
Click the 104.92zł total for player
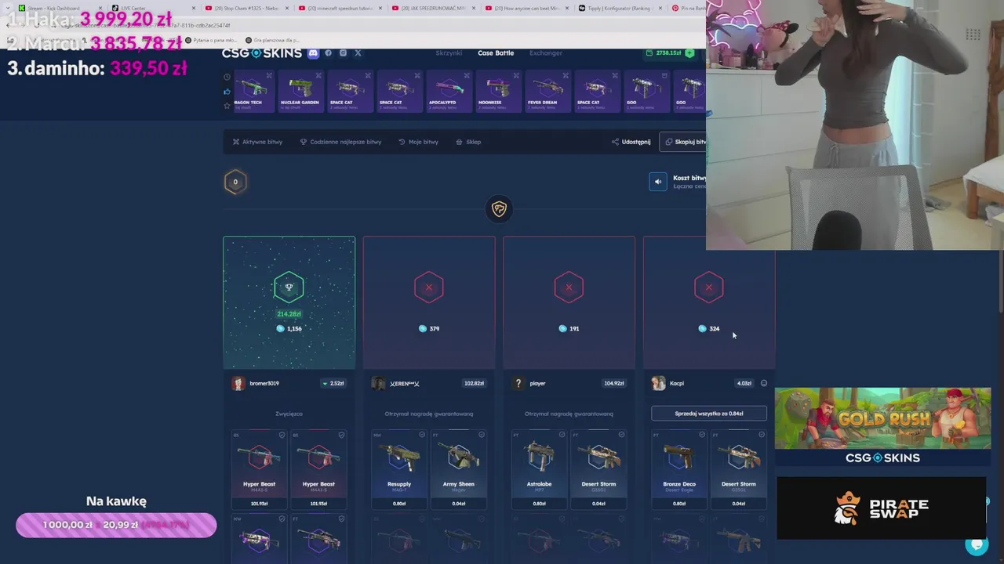[613, 383]
